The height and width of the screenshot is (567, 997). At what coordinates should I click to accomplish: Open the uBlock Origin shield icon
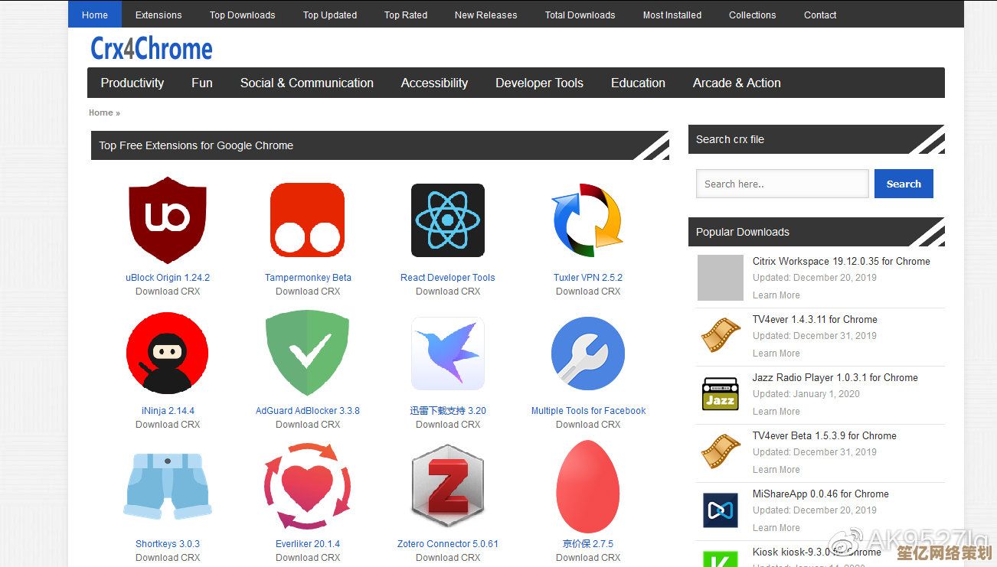coord(168,220)
